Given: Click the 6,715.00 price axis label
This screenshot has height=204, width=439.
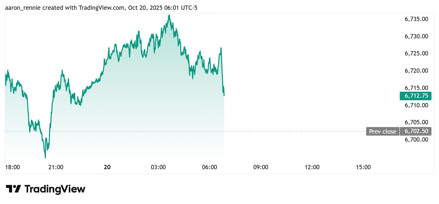Looking at the screenshot, I should tap(416, 88).
